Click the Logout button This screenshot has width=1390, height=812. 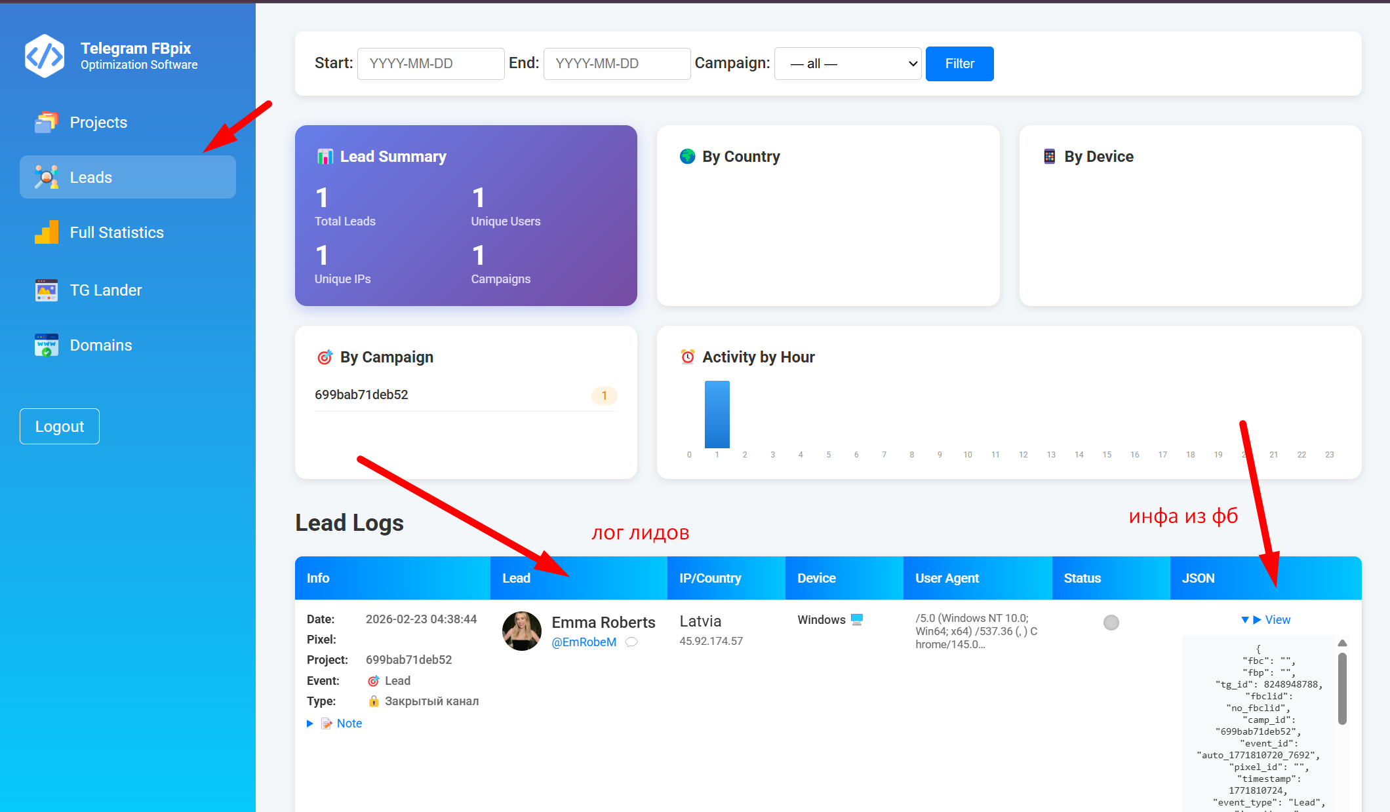[60, 427]
